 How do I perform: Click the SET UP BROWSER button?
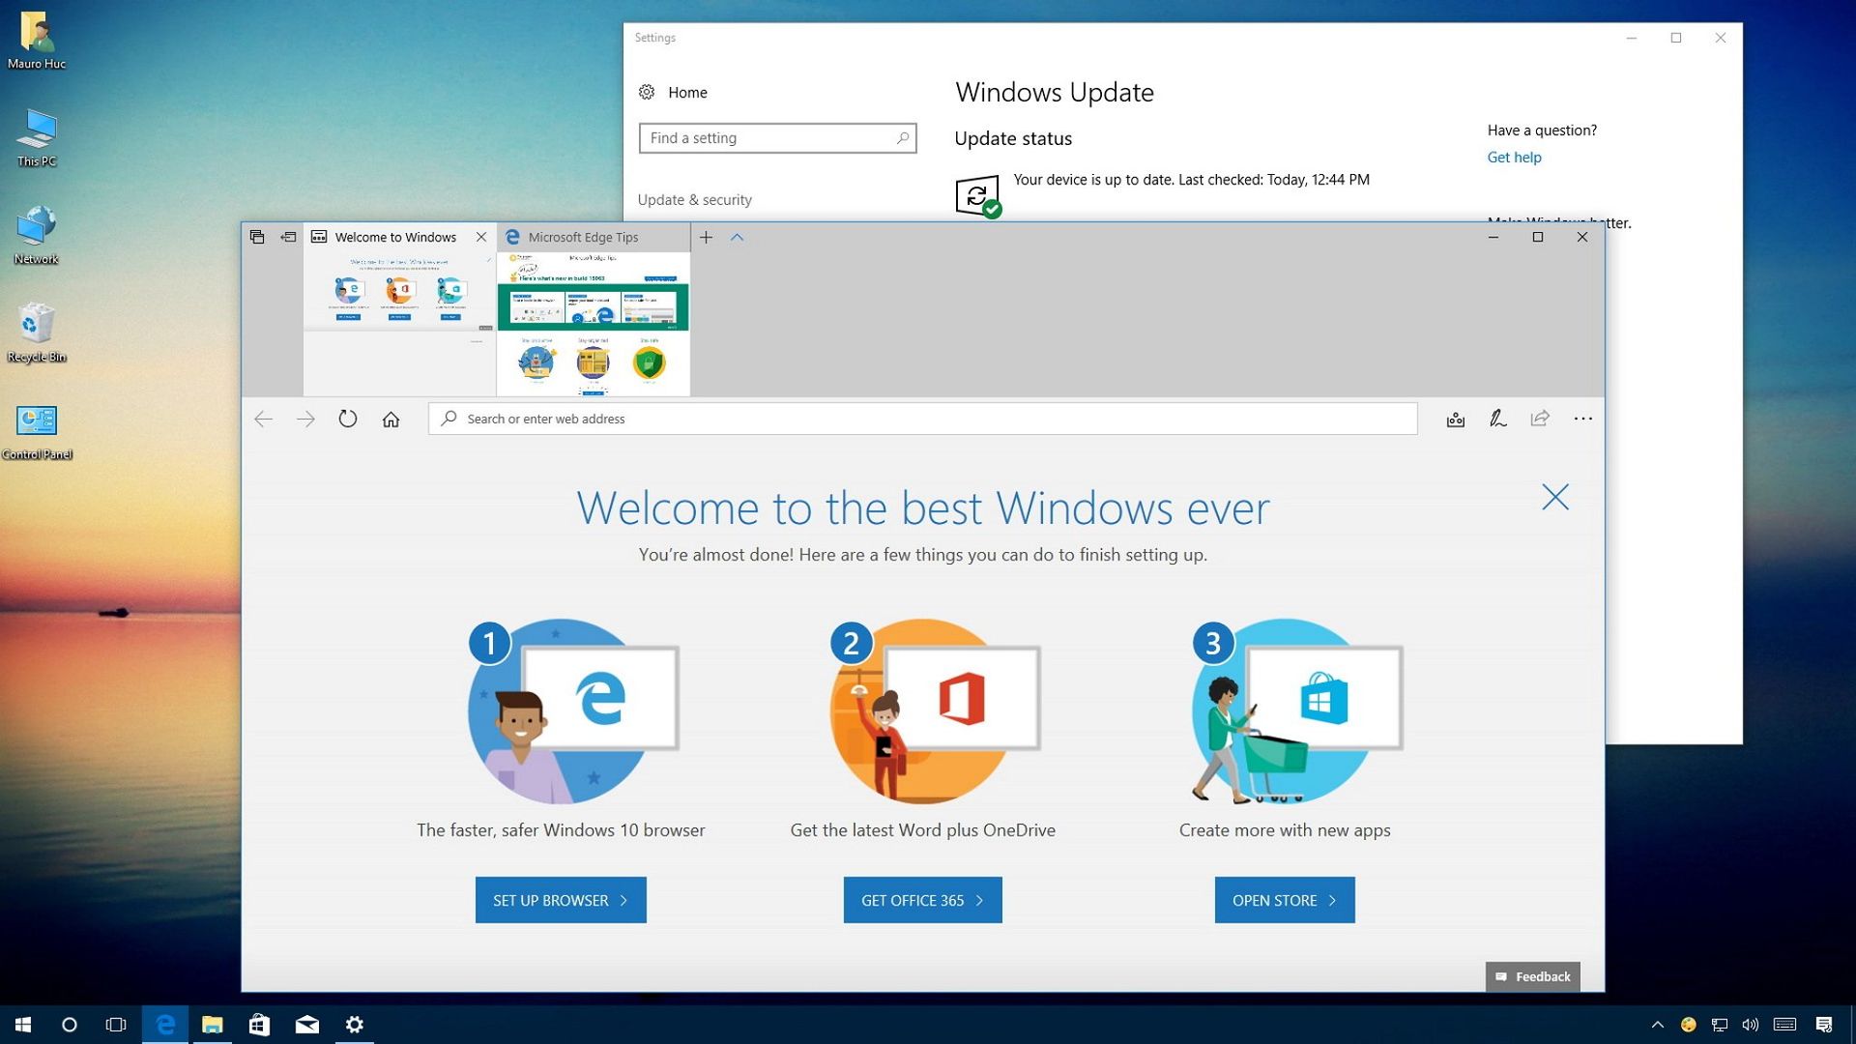click(x=561, y=899)
